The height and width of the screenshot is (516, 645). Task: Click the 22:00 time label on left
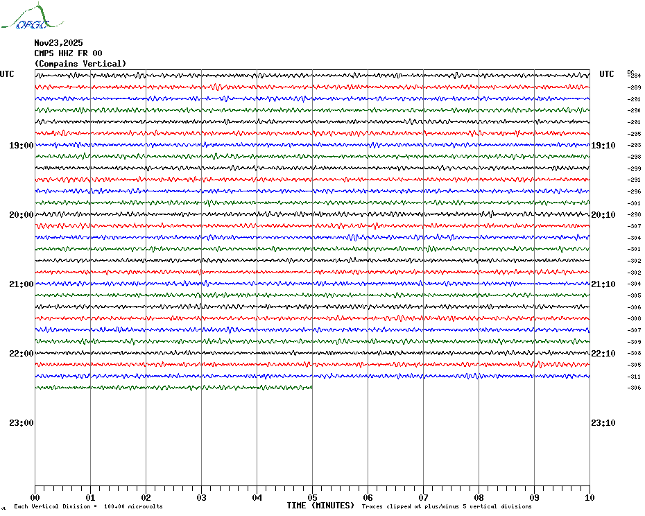click(x=21, y=354)
